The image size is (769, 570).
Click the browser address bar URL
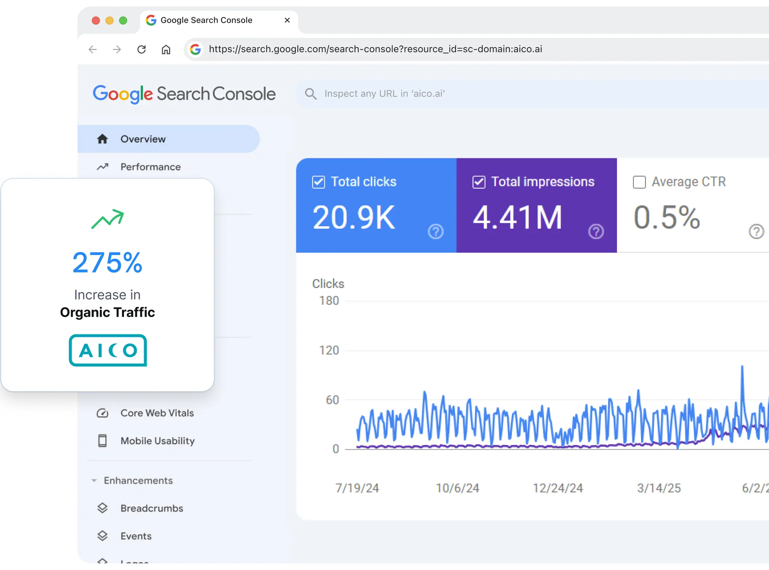(376, 49)
